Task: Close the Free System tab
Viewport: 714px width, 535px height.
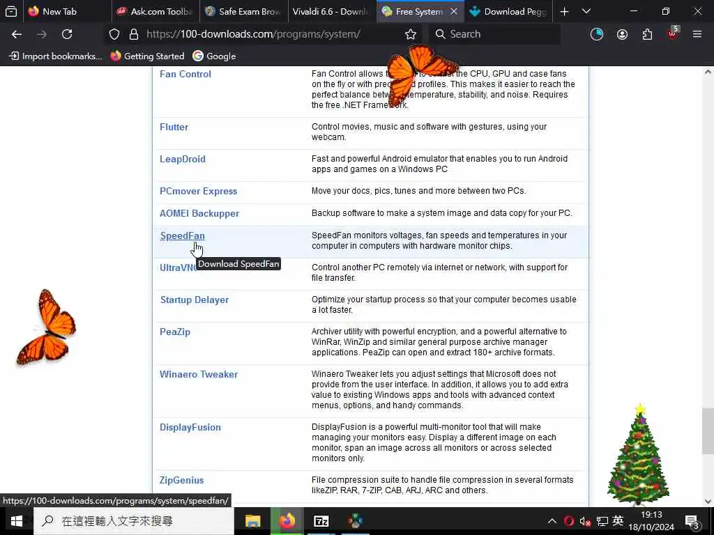Action: [453, 11]
